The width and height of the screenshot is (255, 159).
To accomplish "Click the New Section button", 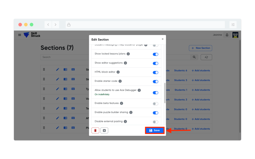I will click(201, 48).
